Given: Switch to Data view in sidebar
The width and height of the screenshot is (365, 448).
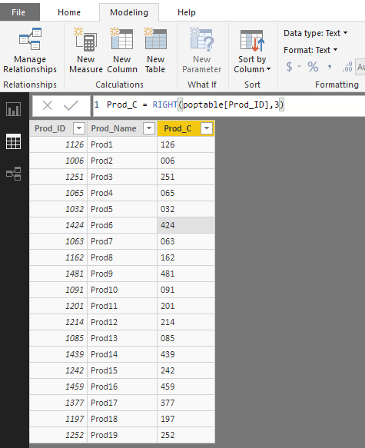Looking at the screenshot, I should click(13, 141).
